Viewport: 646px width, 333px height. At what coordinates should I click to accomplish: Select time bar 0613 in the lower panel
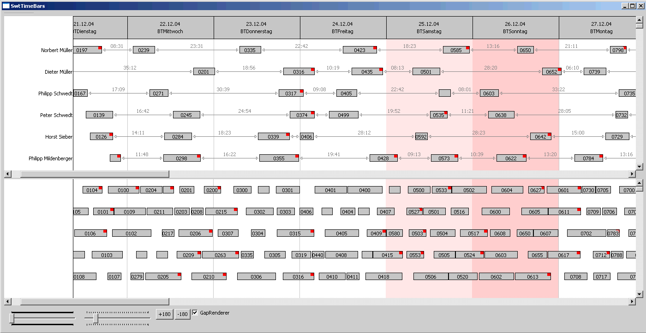pyautogui.click(x=532, y=277)
